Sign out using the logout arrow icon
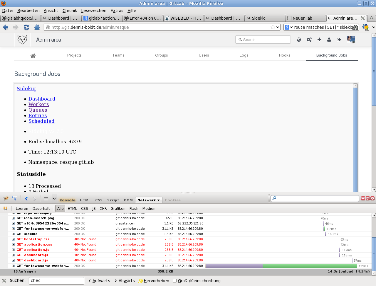 pyautogui.click(x=339, y=40)
